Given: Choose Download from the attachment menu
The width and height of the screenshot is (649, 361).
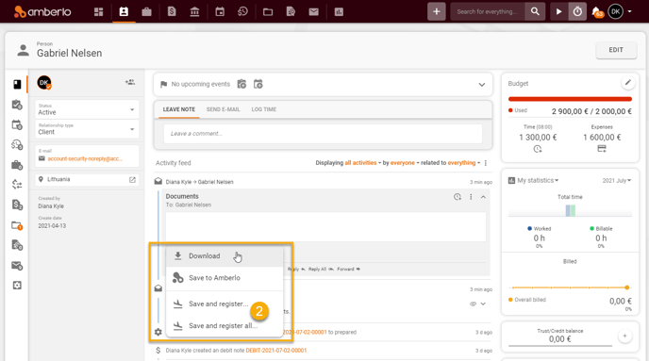Looking at the screenshot, I should [x=225, y=256].
